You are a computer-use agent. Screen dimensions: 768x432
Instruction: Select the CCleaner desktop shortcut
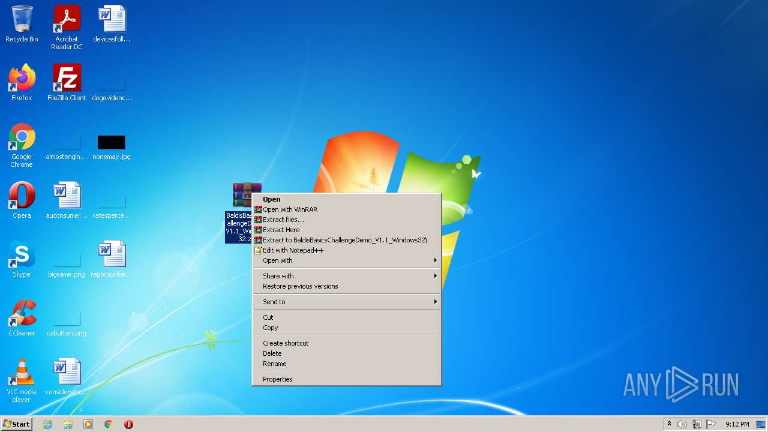coord(22,318)
